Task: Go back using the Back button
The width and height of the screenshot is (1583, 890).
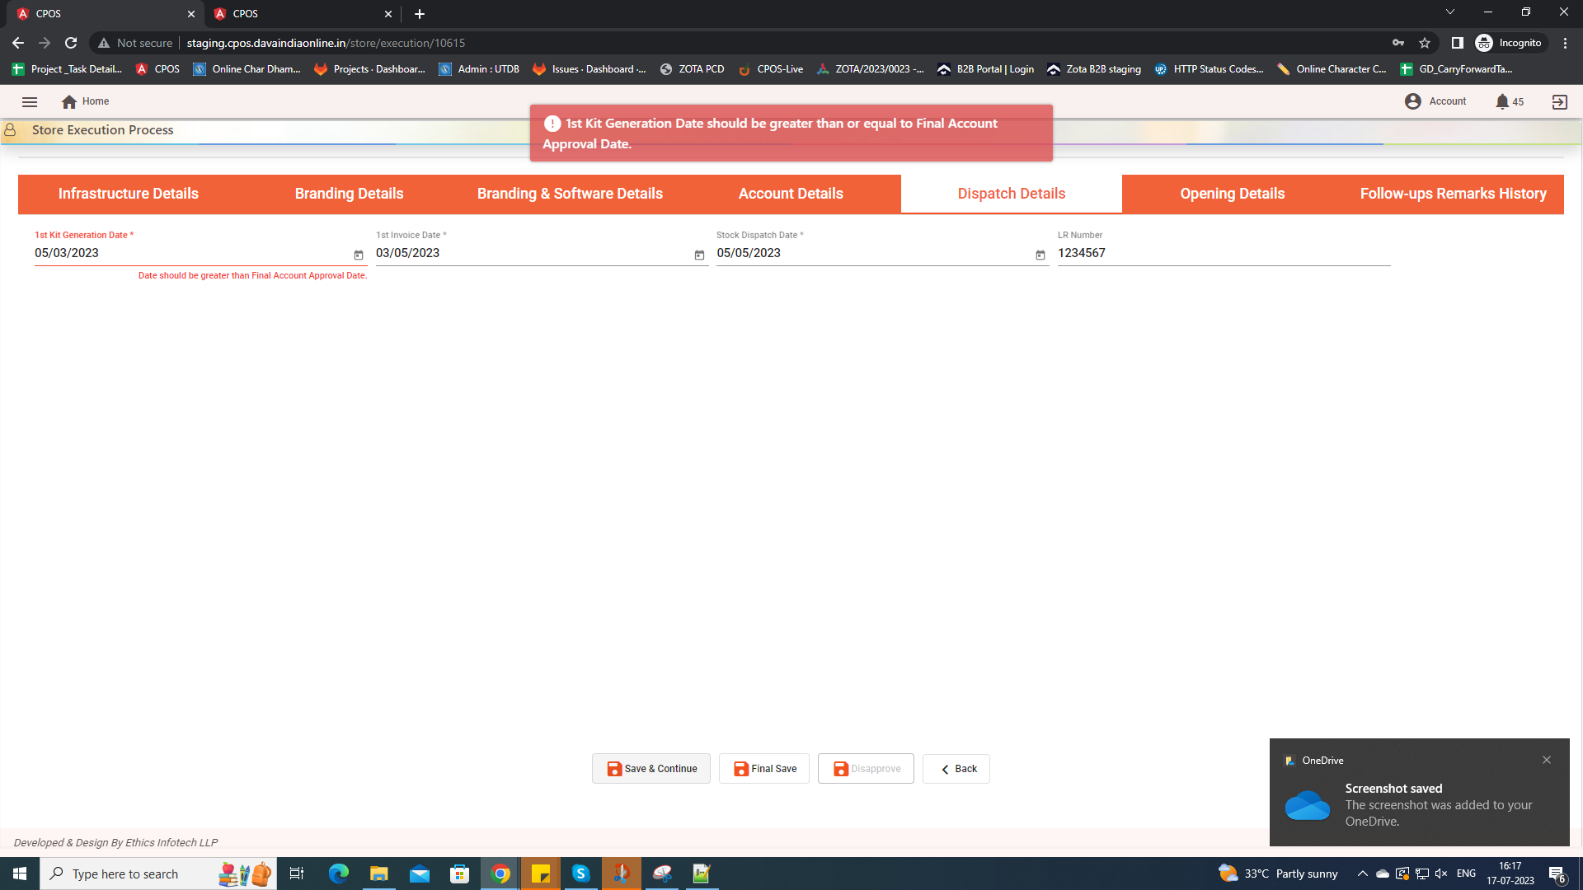Action: coord(956,769)
